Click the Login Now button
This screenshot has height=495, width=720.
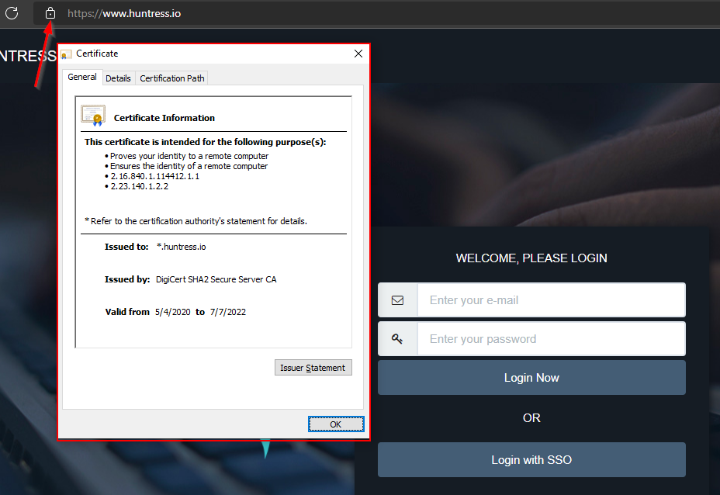click(531, 377)
